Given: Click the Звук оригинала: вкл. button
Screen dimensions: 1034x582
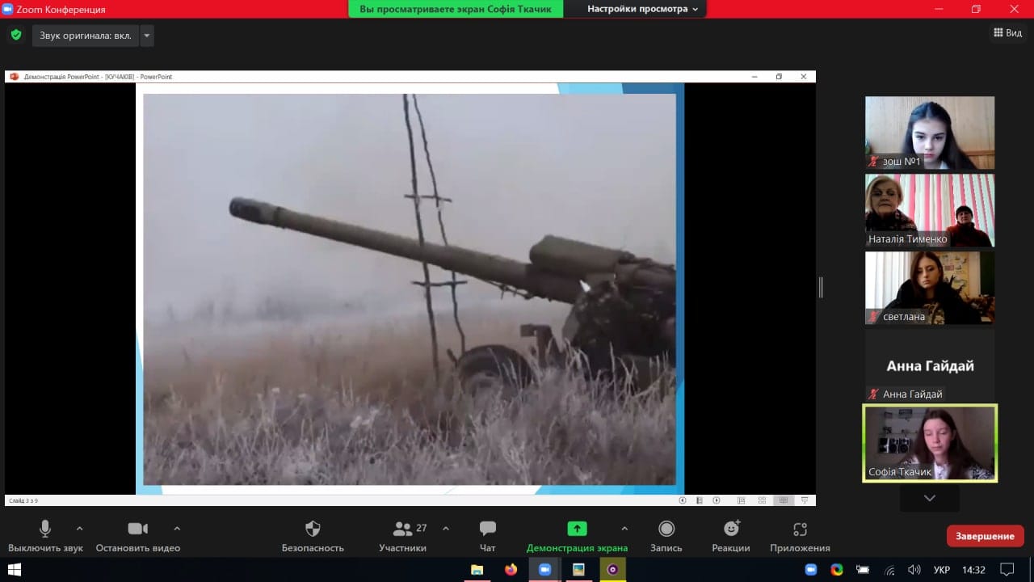Looking at the screenshot, I should [x=85, y=36].
